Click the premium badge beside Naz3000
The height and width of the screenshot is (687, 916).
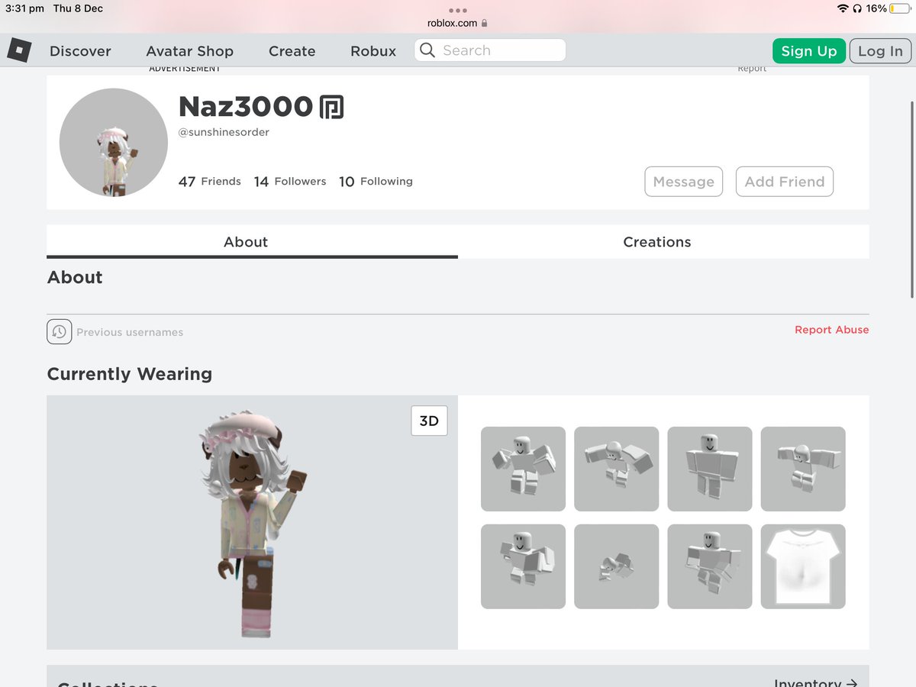331,107
